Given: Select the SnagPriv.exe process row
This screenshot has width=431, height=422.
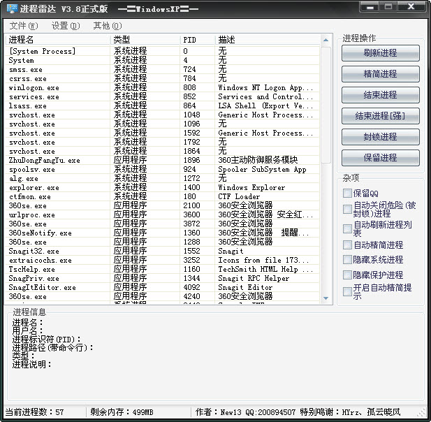Looking at the screenshot, I should 163,278.
